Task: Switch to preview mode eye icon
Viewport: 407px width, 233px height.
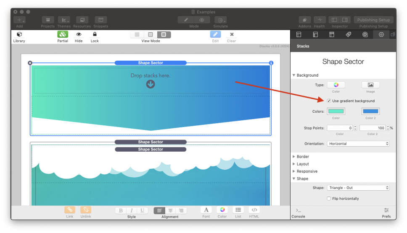Action: click(202, 20)
